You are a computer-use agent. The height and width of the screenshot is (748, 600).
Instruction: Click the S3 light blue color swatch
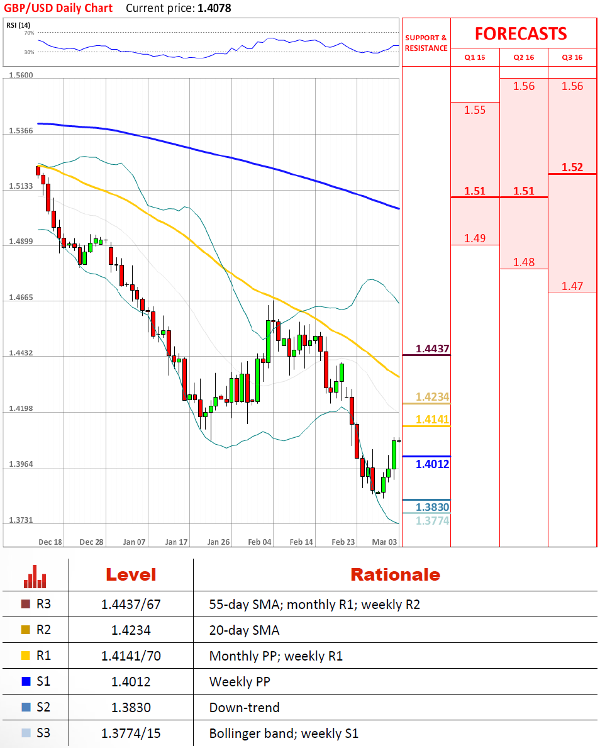tap(26, 733)
